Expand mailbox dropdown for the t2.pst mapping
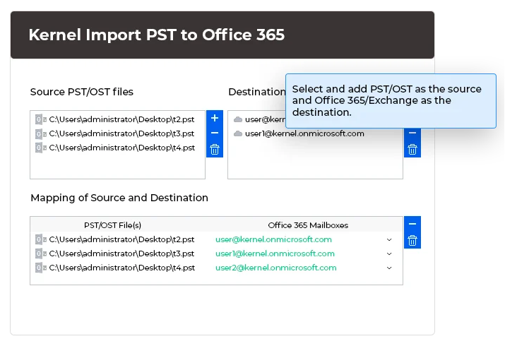This screenshot has width=505, height=346. (x=389, y=239)
